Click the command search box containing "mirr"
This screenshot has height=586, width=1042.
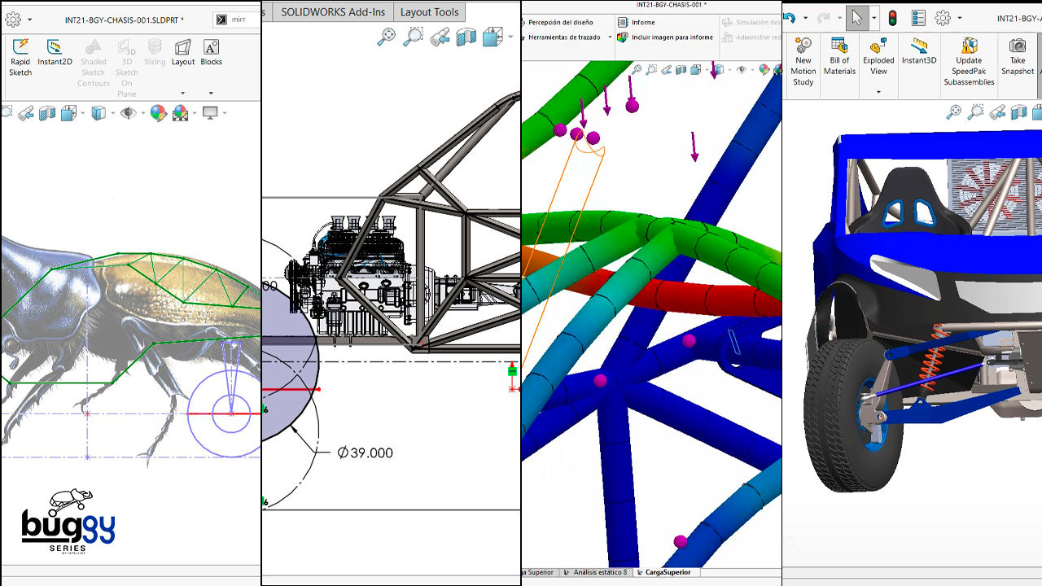[x=237, y=20]
